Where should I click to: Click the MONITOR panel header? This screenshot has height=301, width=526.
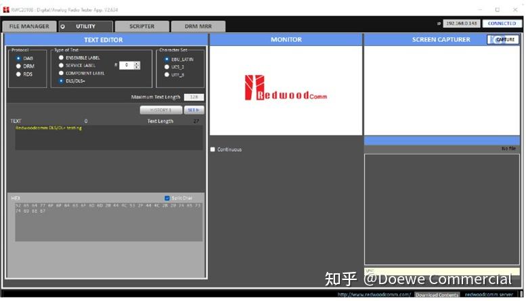286,39
